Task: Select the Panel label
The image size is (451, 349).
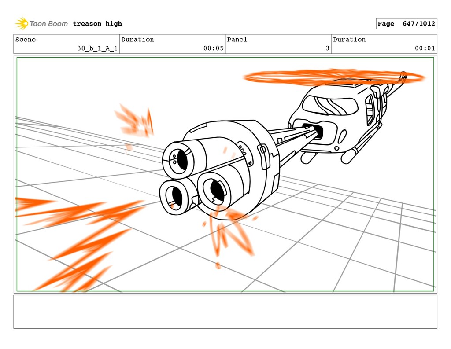Action: point(237,40)
